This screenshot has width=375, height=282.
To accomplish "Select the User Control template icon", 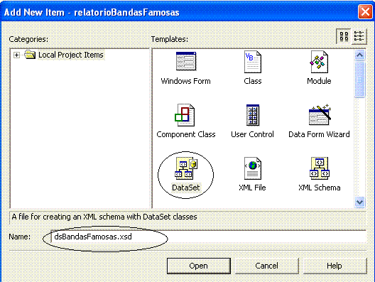I will [253, 115].
